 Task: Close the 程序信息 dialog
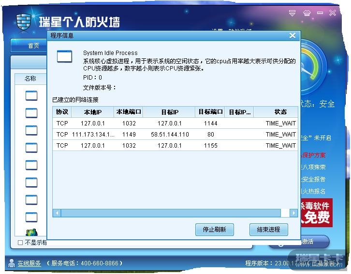[x=292, y=36]
